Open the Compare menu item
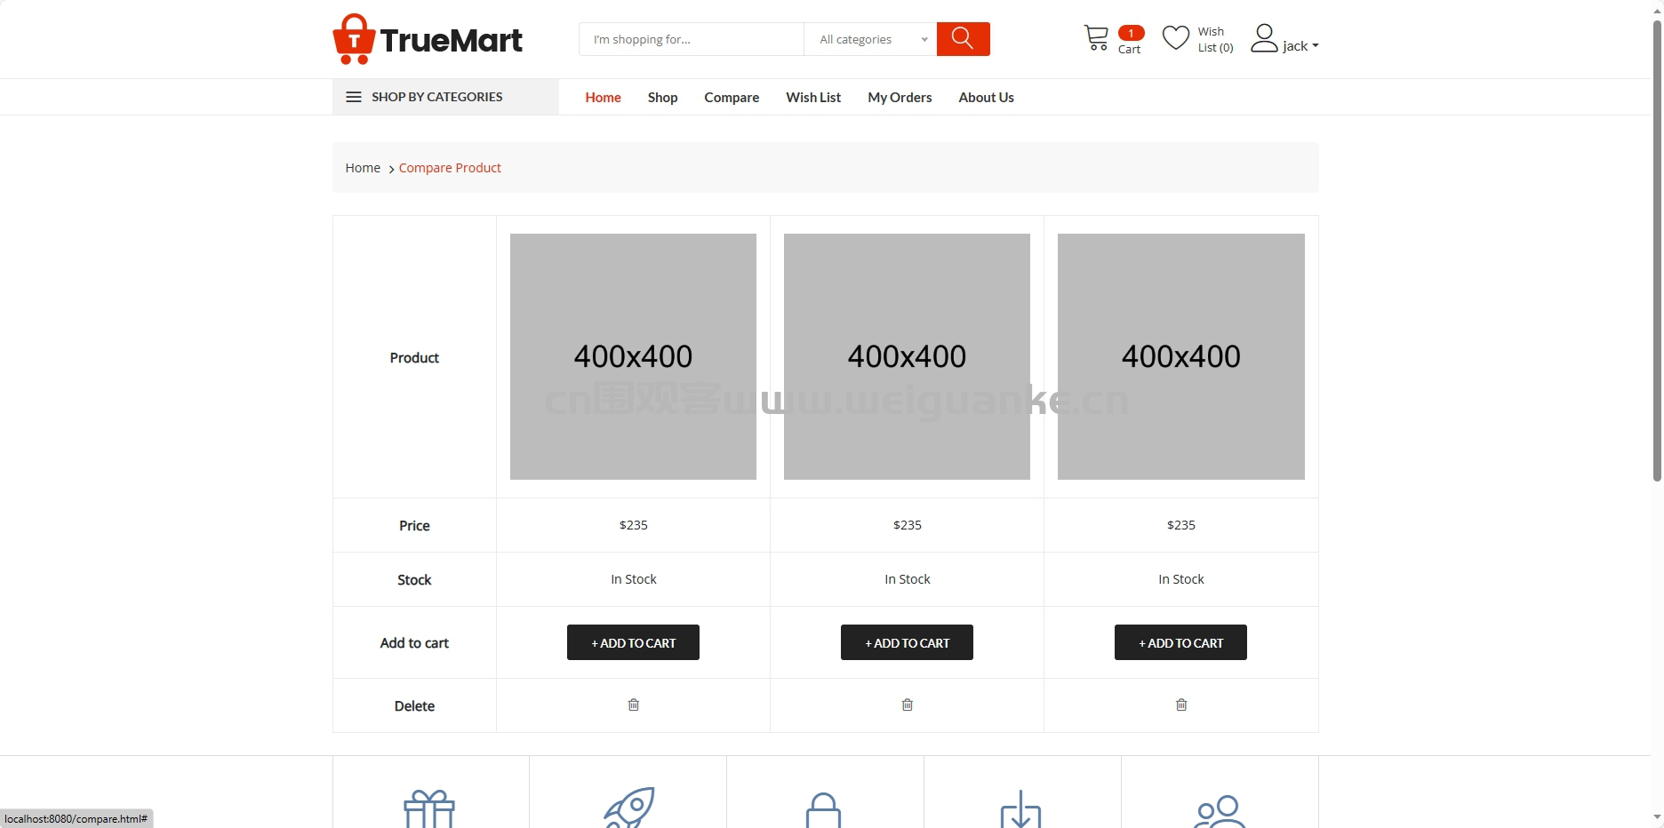1664x828 pixels. point(732,98)
